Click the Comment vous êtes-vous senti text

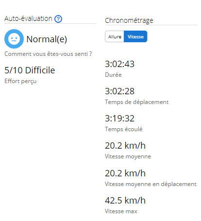pos(48,54)
